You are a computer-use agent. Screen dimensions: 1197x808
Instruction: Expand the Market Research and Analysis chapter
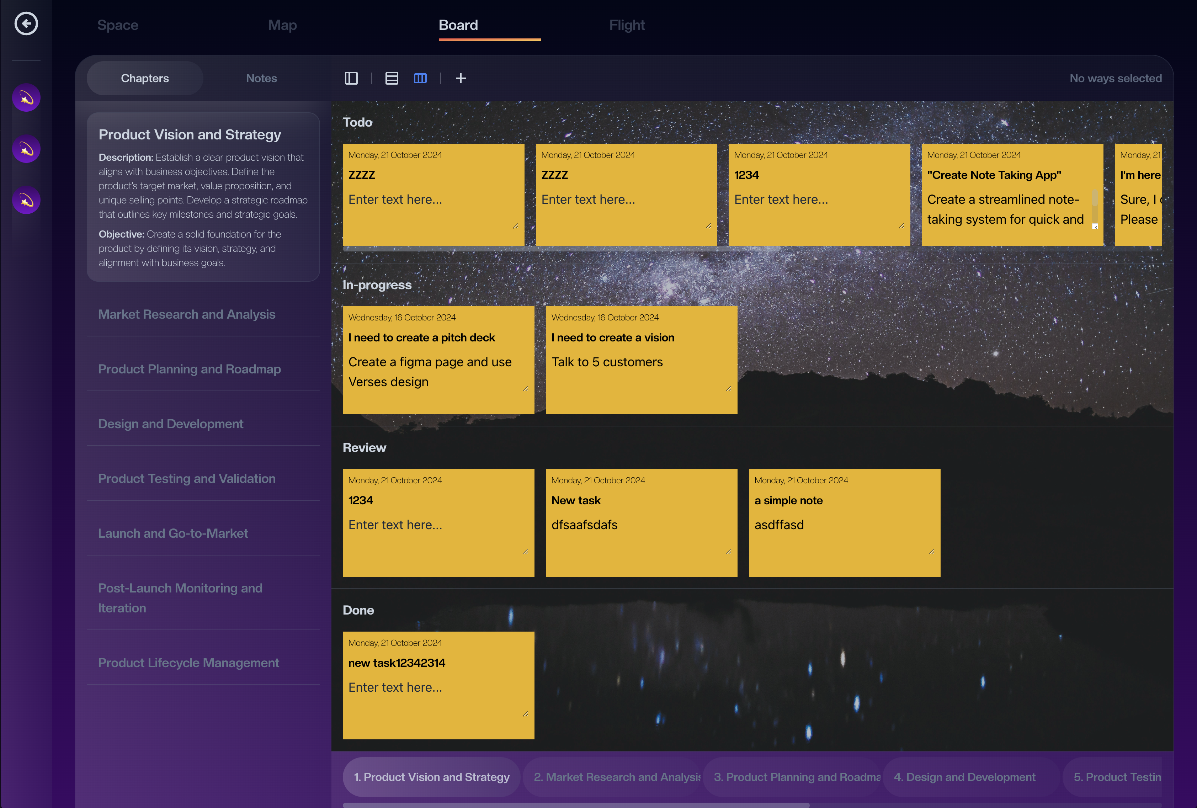(186, 314)
